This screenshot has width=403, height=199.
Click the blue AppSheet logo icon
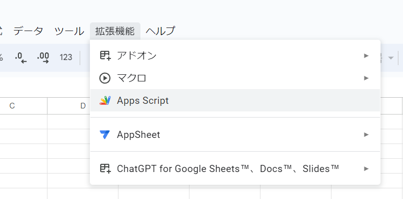click(x=105, y=134)
